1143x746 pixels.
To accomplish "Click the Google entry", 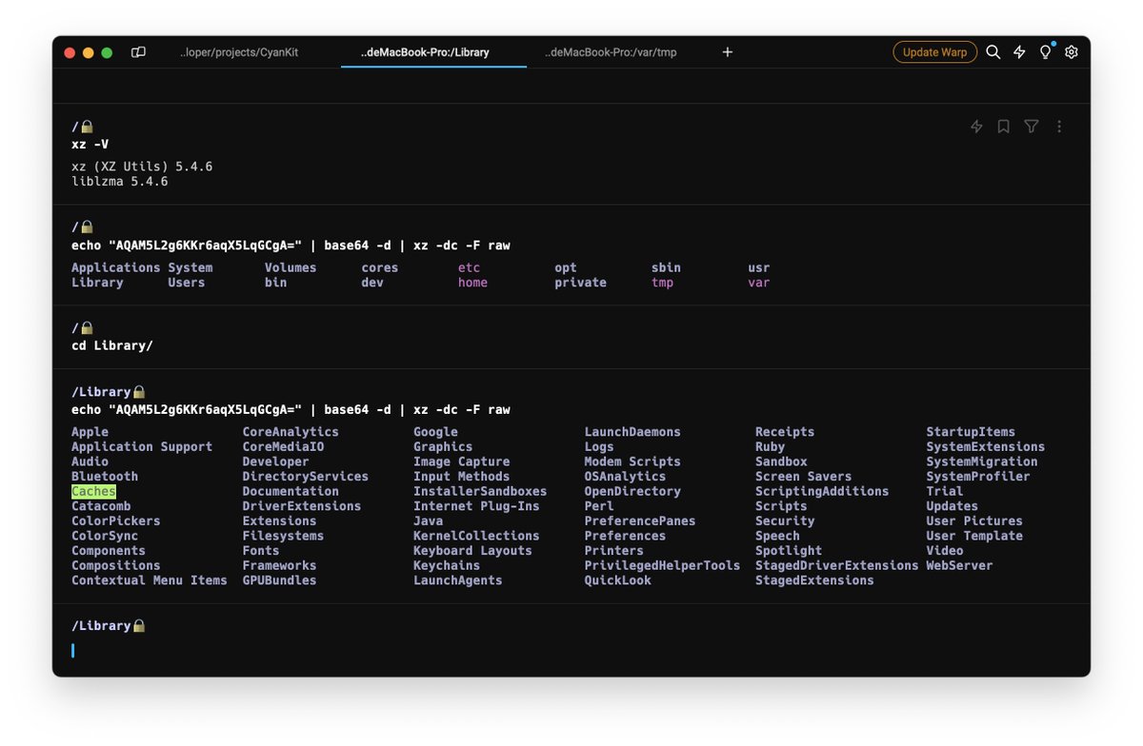I will pyautogui.click(x=436, y=432).
